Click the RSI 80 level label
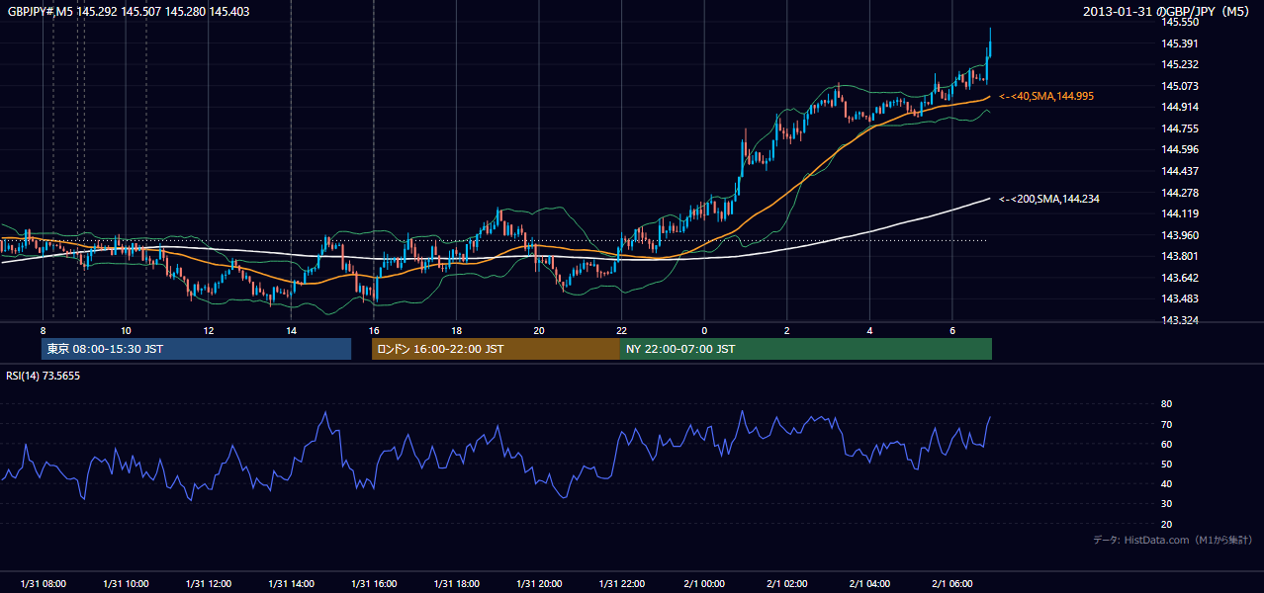 1167,404
